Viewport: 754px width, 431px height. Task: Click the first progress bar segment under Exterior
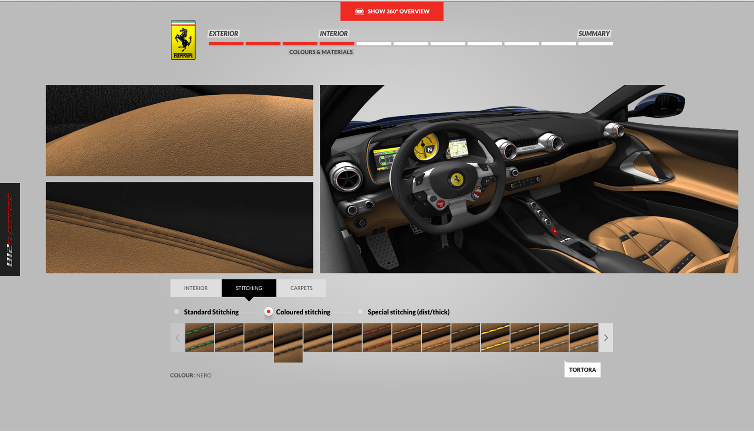[226, 44]
